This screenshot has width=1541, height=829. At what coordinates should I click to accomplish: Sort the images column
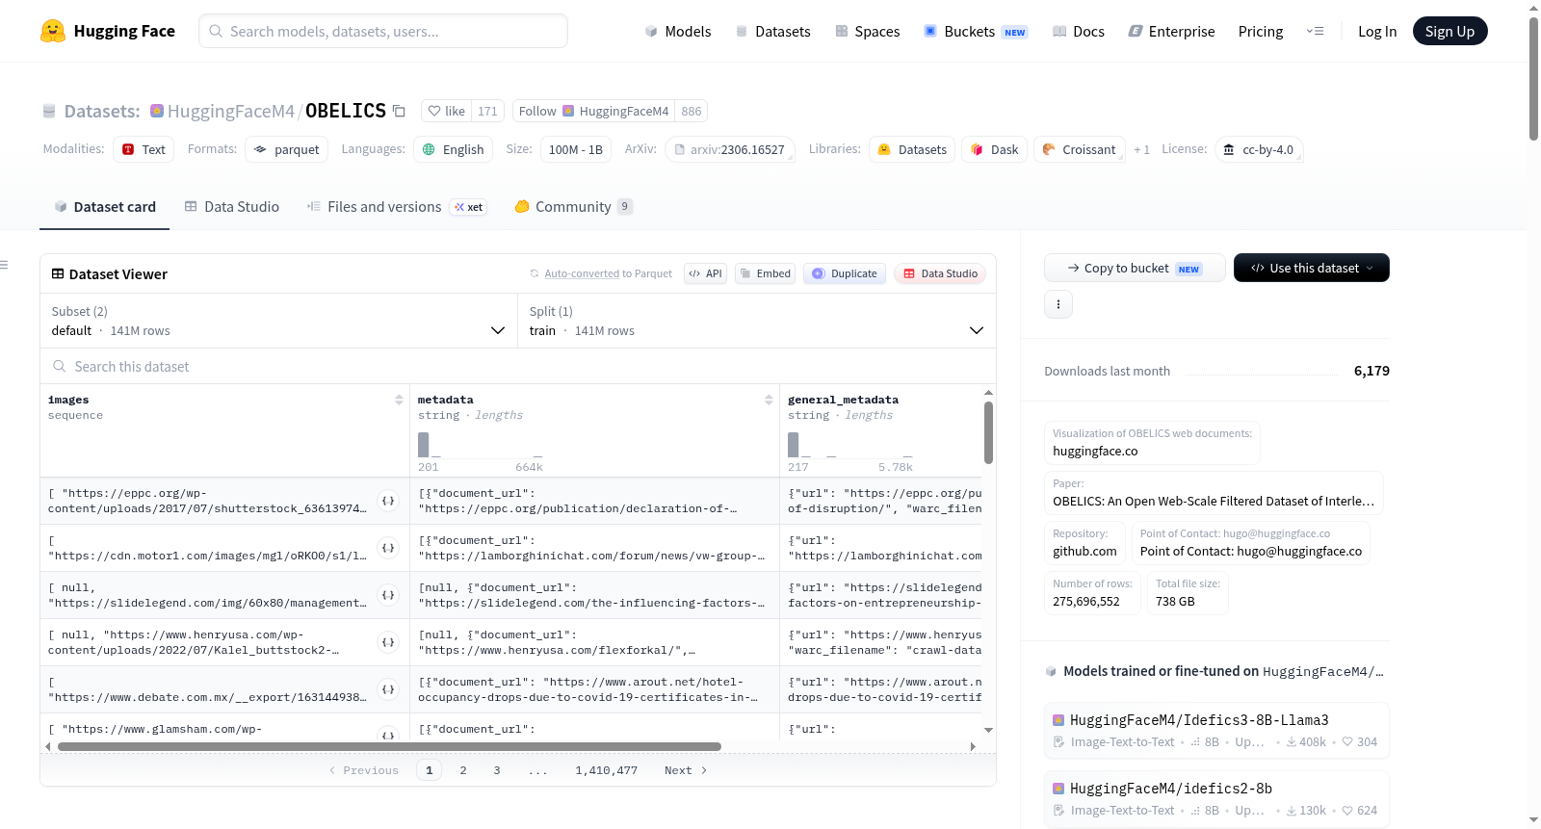399,400
